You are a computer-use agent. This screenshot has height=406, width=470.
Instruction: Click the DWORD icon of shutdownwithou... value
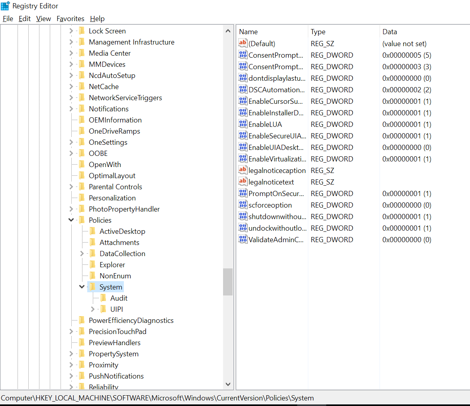pyautogui.click(x=243, y=216)
